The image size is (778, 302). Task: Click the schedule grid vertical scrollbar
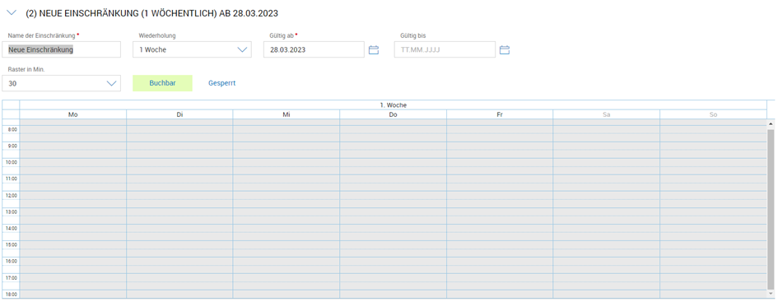771,209
